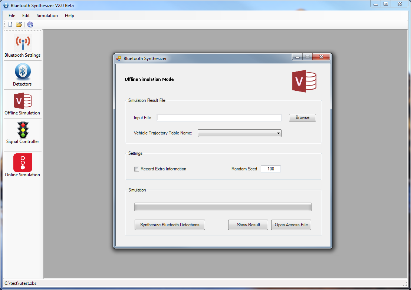
Task: Click the help toolbar icon
Action: (30, 24)
